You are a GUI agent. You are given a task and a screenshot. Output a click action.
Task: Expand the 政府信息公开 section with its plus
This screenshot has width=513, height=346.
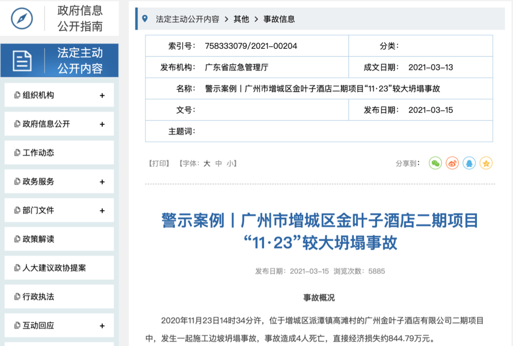pyautogui.click(x=102, y=124)
